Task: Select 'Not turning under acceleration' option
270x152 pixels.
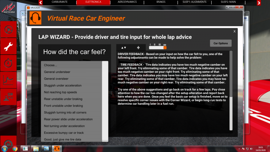Action: (x=72, y=126)
